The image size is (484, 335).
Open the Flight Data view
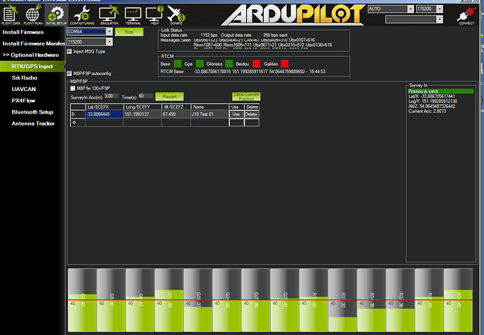[x=11, y=14]
